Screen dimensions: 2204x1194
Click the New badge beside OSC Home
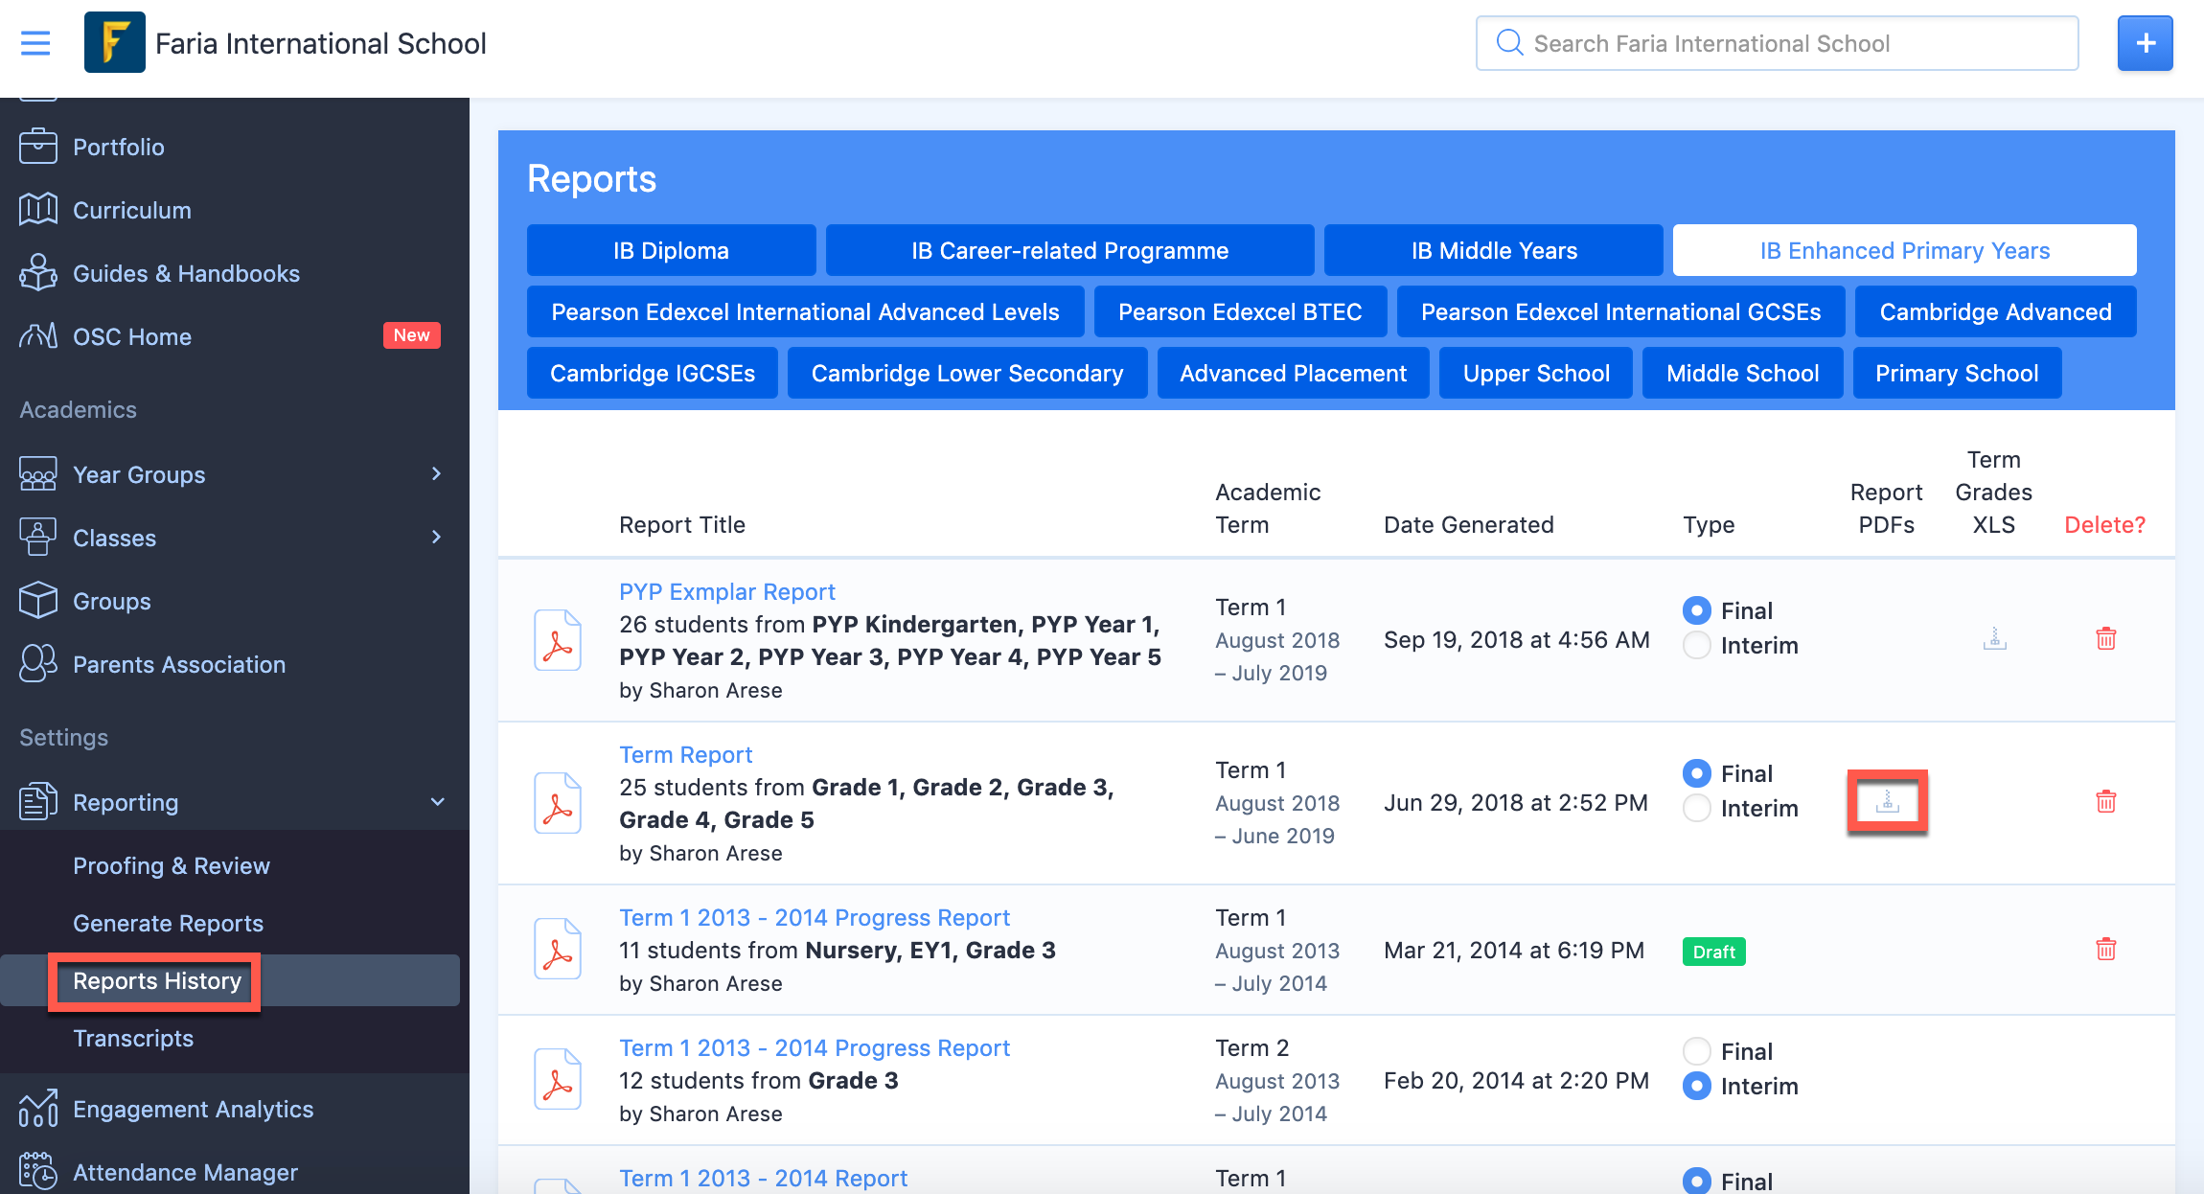(x=412, y=335)
